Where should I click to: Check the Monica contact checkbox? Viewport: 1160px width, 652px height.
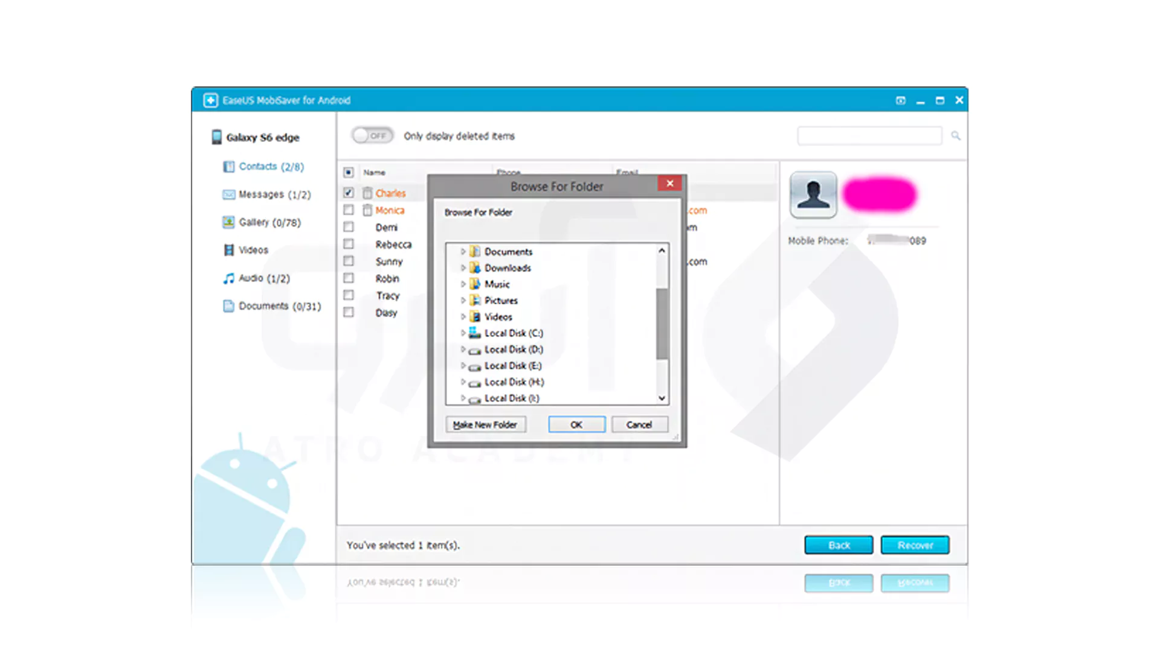pyautogui.click(x=349, y=209)
